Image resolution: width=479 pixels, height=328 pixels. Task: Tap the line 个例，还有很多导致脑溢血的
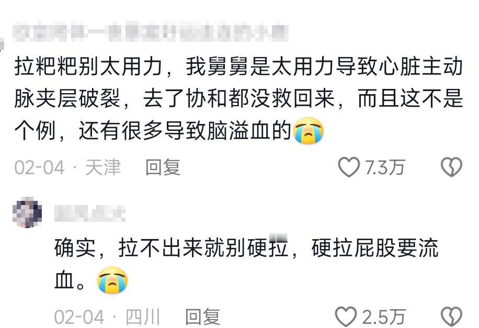tap(168, 131)
